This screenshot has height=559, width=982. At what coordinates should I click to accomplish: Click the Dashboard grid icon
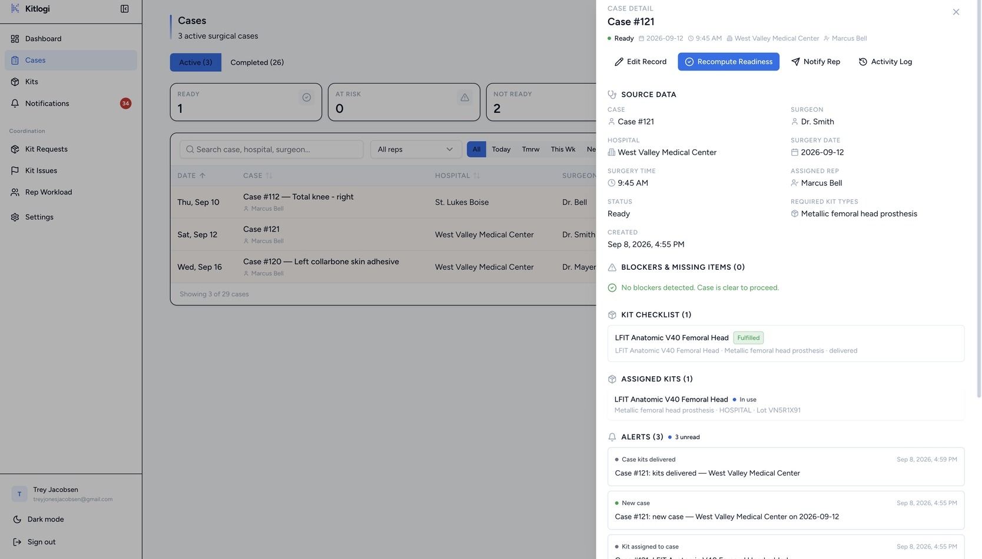(15, 39)
